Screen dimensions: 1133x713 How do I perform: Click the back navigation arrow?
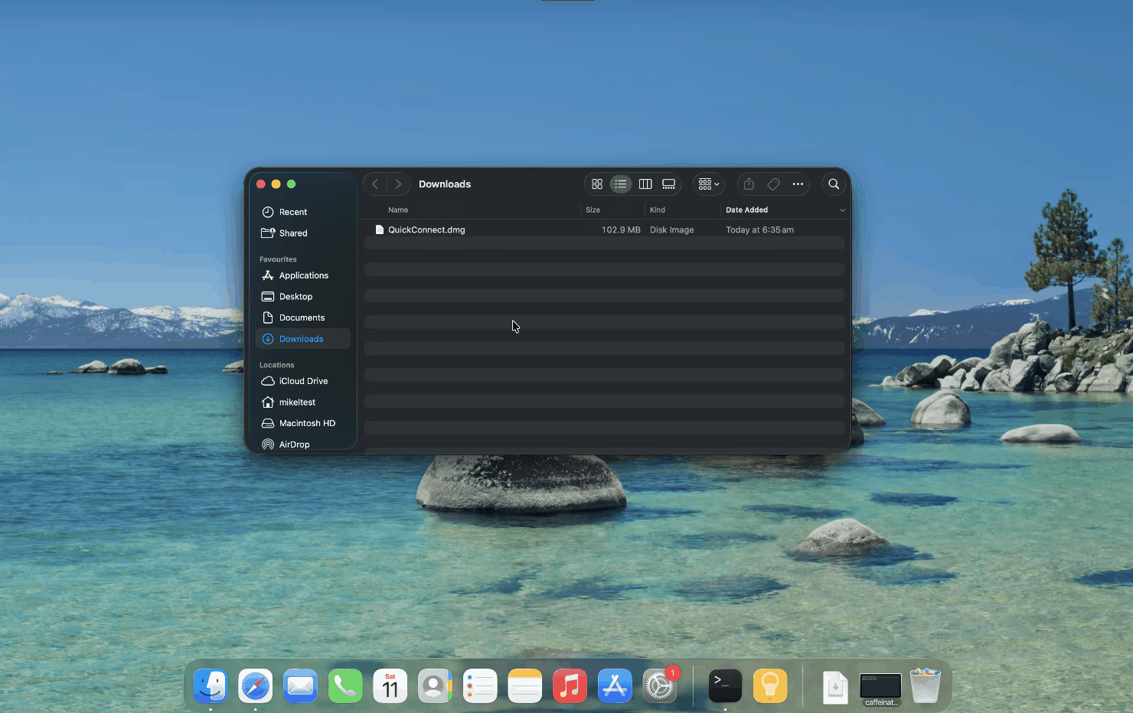point(375,184)
